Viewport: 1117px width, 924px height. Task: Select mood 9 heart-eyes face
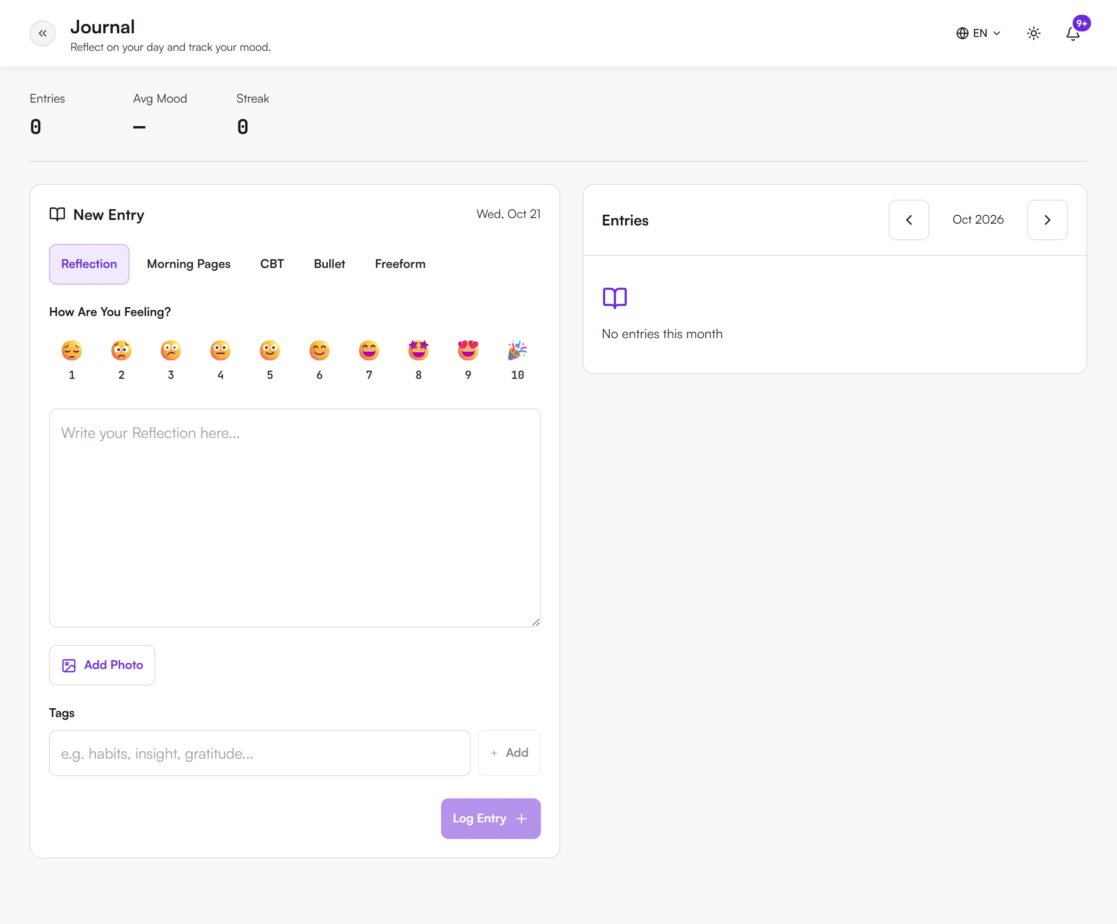(468, 360)
